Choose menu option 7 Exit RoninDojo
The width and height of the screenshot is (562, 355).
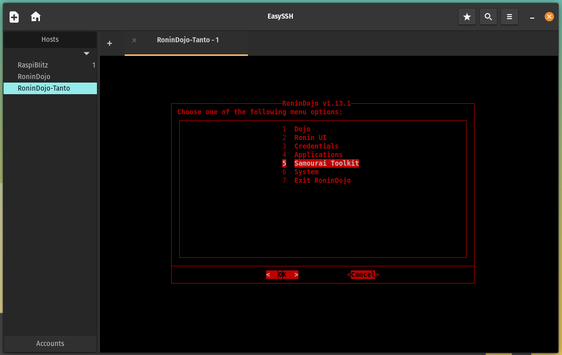tap(317, 181)
